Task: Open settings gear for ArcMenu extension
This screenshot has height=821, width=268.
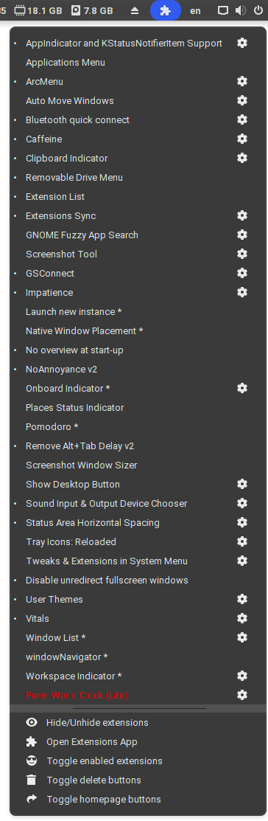Action: [242, 81]
